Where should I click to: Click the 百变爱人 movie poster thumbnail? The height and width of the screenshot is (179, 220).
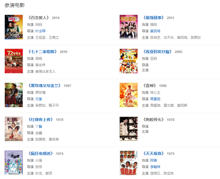[14, 27]
